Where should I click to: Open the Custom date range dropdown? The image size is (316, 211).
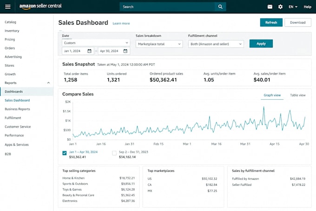tap(96, 43)
